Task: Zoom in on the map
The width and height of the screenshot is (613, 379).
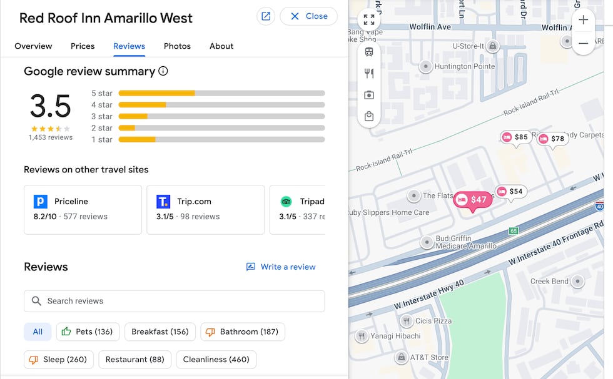Action: pyautogui.click(x=583, y=20)
